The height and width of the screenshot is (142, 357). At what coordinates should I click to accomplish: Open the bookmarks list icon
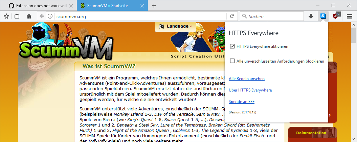17,16
